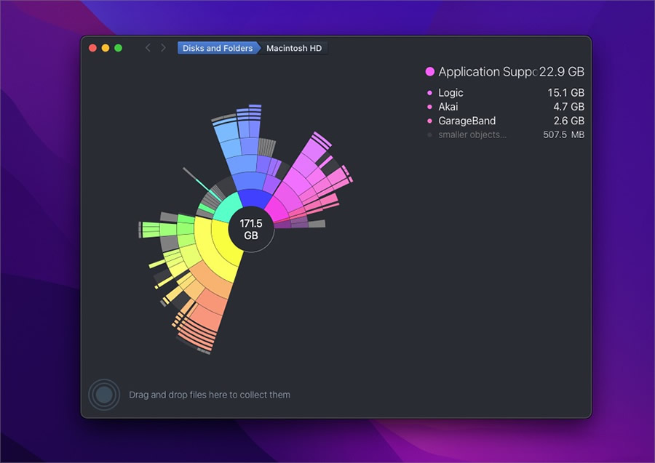Go forward with the right chevron arrow
The height and width of the screenshot is (463, 655).
(163, 48)
